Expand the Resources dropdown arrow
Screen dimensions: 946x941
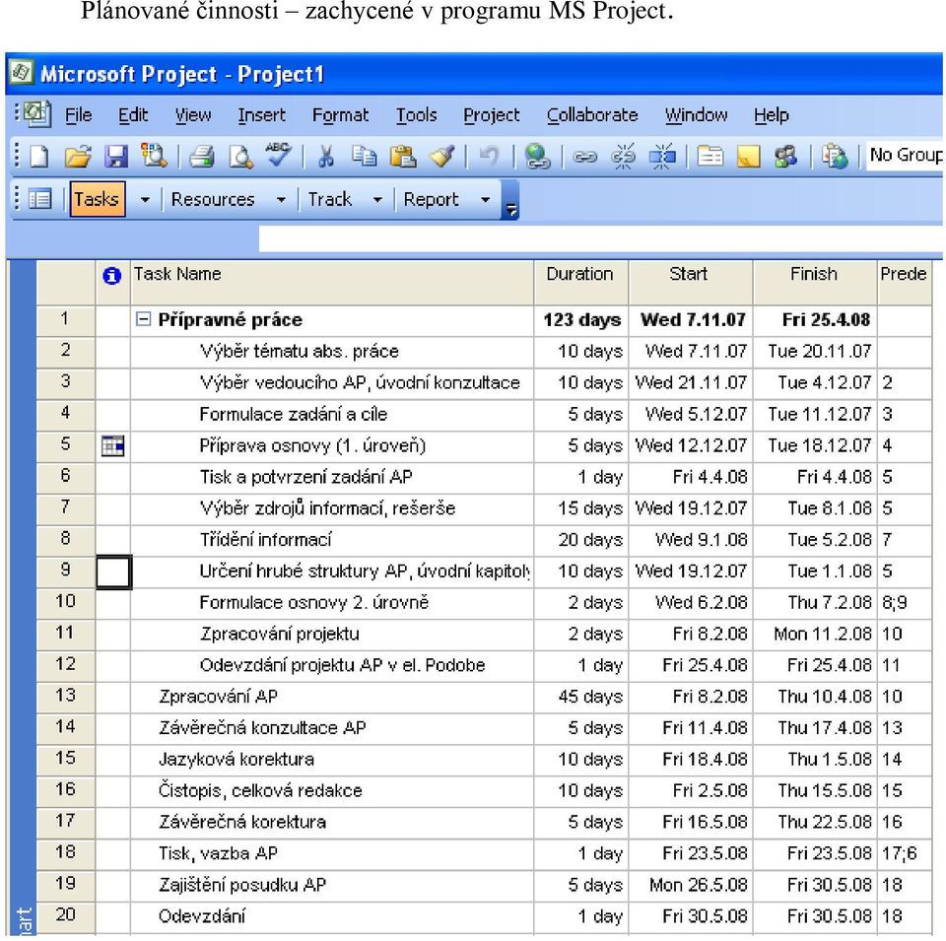[x=281, y=199]
